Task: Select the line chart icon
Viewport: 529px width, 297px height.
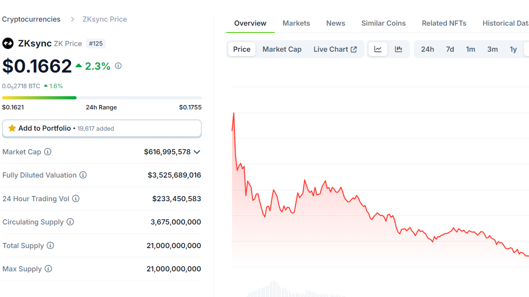Action: pos(377,49)
